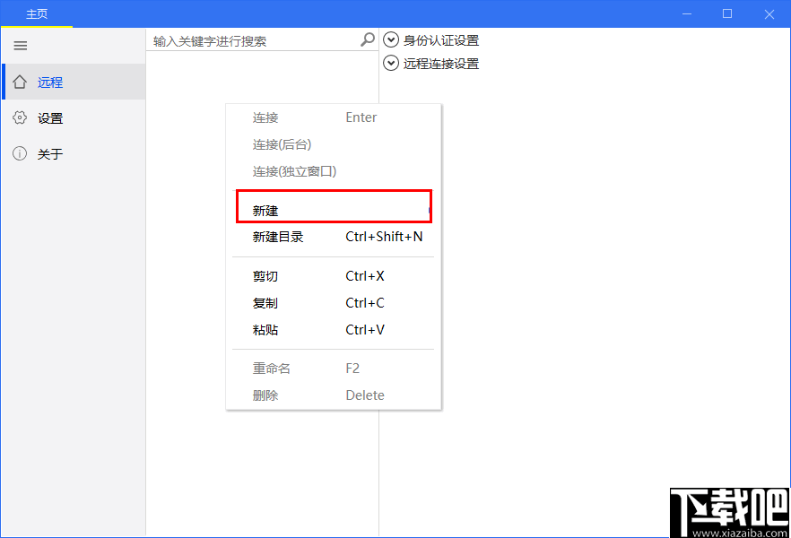Screen dimensions: 791x538
Task: Select the 远程 home icon in sidebar
Action: [18, 81]
